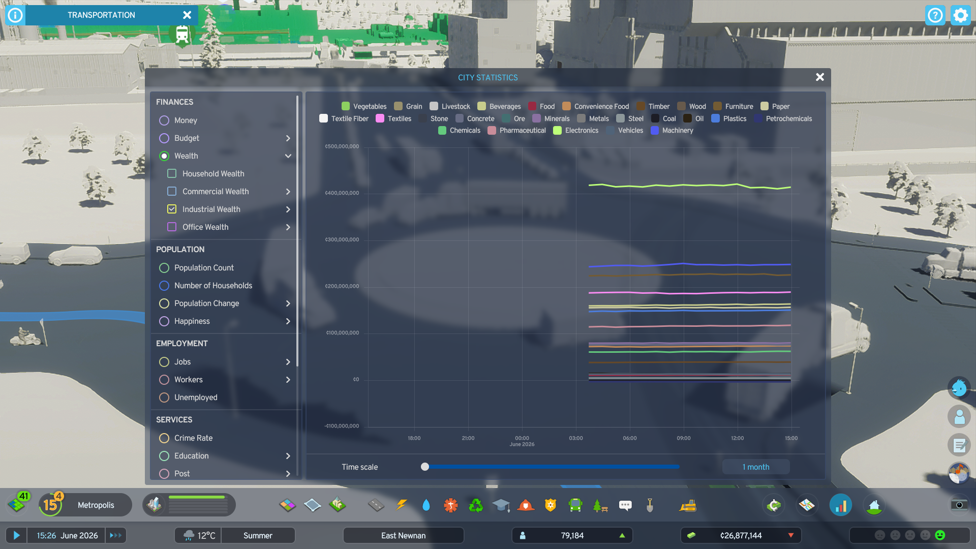
Task: Click the East Newnan city name field
Action: [x=404, y=535]
